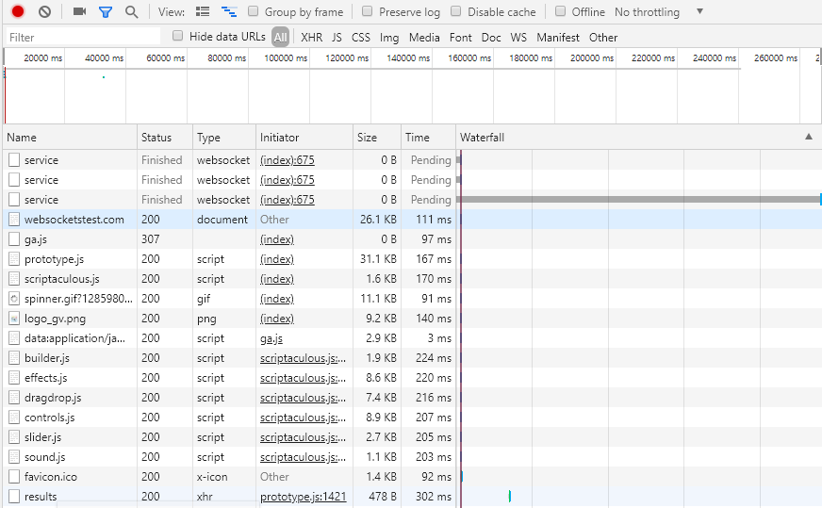This screenshot has width=822, height=508.
Task: Open the No throttling dropdown
Action: pyautogui.click(x=659, y=11)
